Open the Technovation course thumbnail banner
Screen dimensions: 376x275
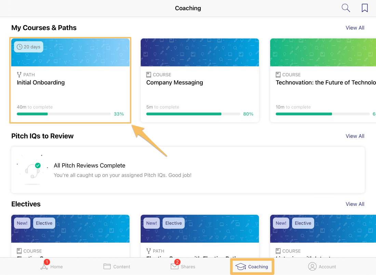coord(323,52)
